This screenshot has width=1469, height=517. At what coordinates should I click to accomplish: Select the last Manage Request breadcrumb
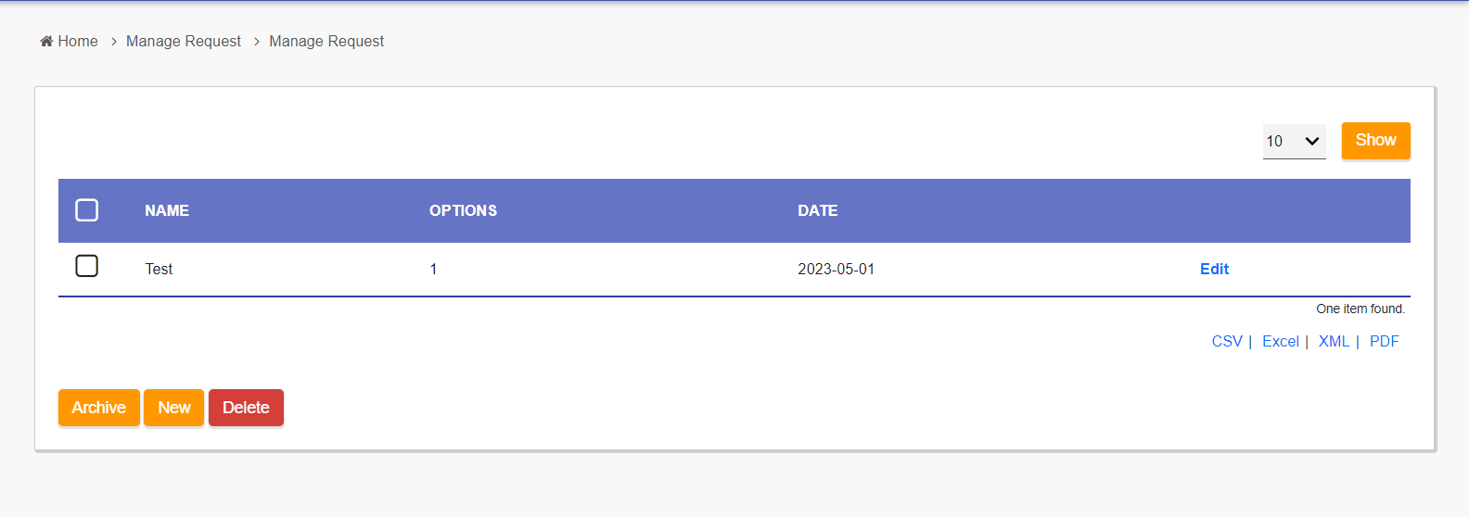tap(326, 41)
